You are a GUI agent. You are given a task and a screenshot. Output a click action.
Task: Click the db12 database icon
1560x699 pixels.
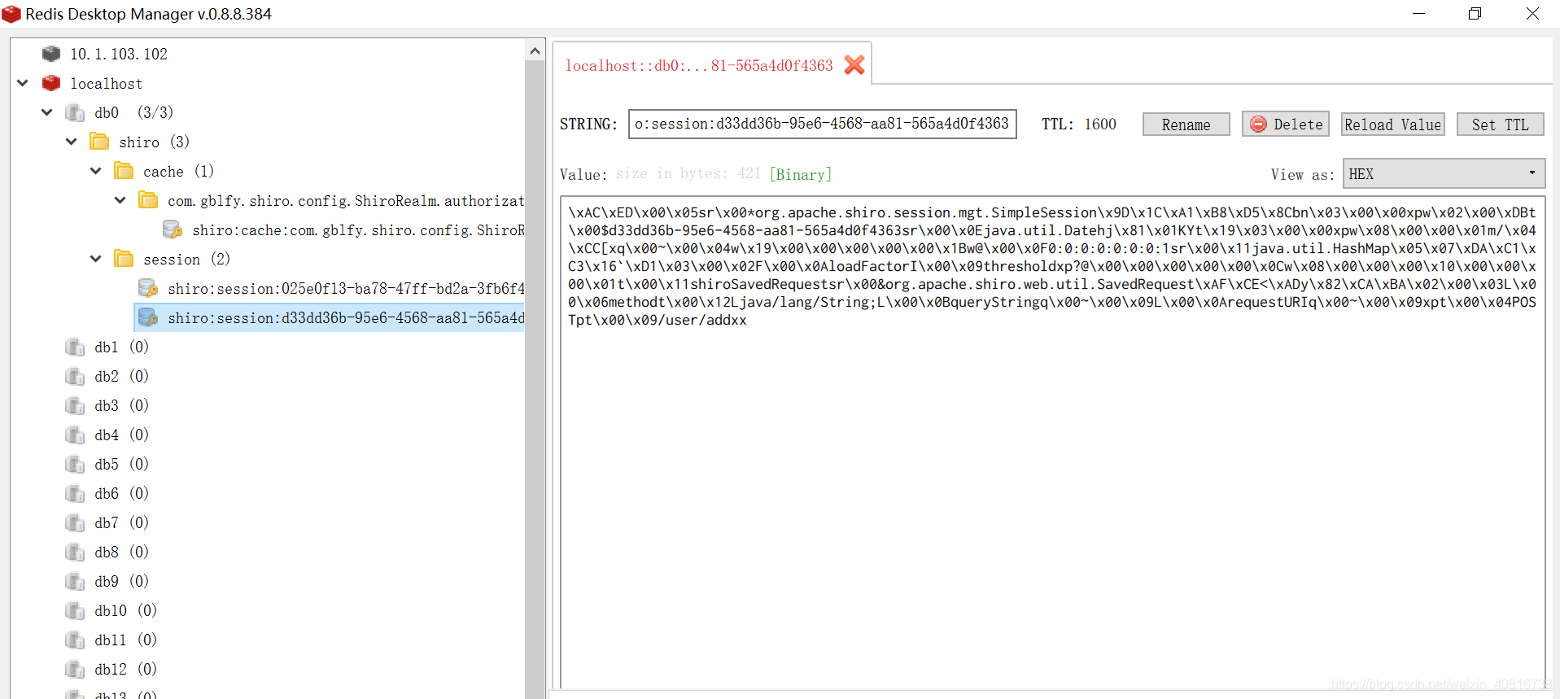[76, 669]
